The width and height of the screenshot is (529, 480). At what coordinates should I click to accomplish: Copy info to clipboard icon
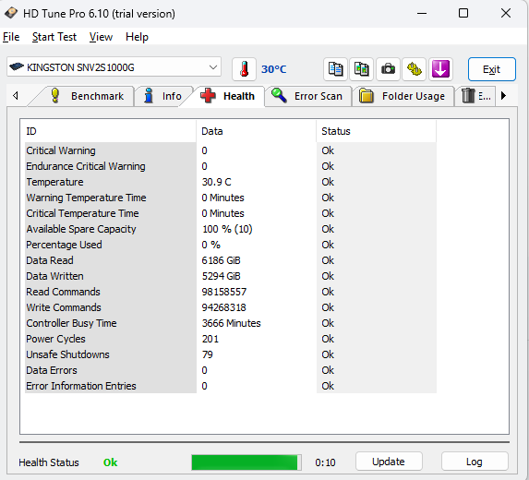pyautogui.click(x=335, y=69)
